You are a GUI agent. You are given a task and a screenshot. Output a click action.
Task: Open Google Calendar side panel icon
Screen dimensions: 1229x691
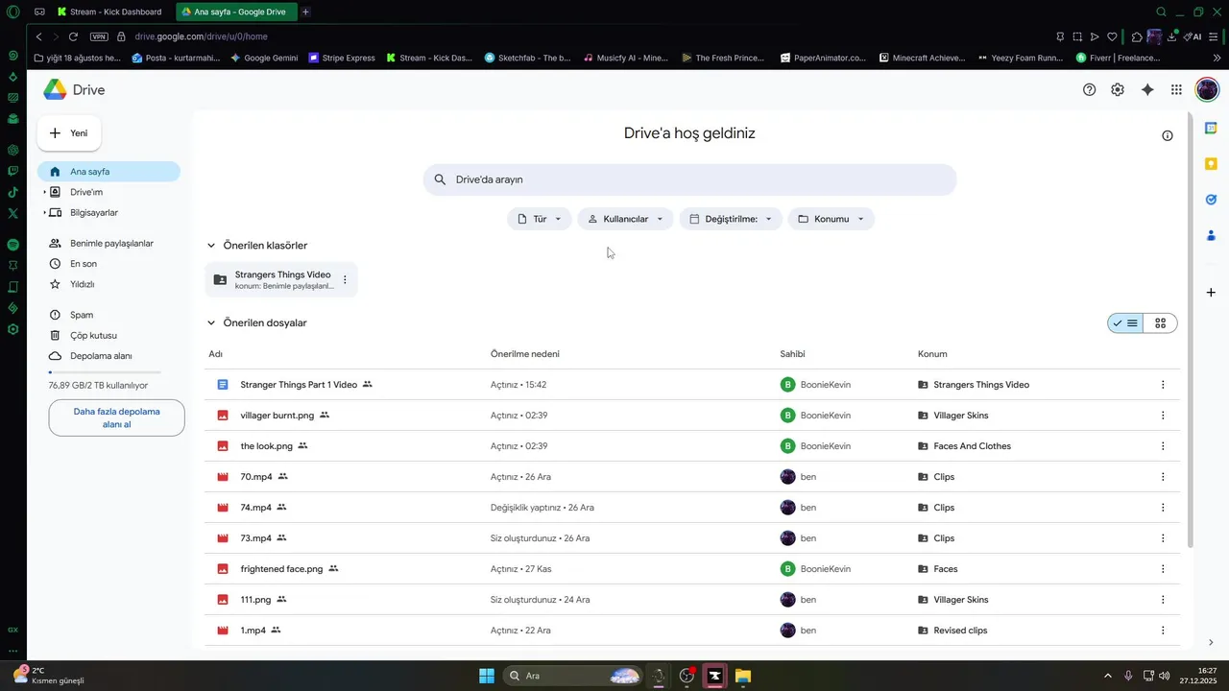[1211, 128]
